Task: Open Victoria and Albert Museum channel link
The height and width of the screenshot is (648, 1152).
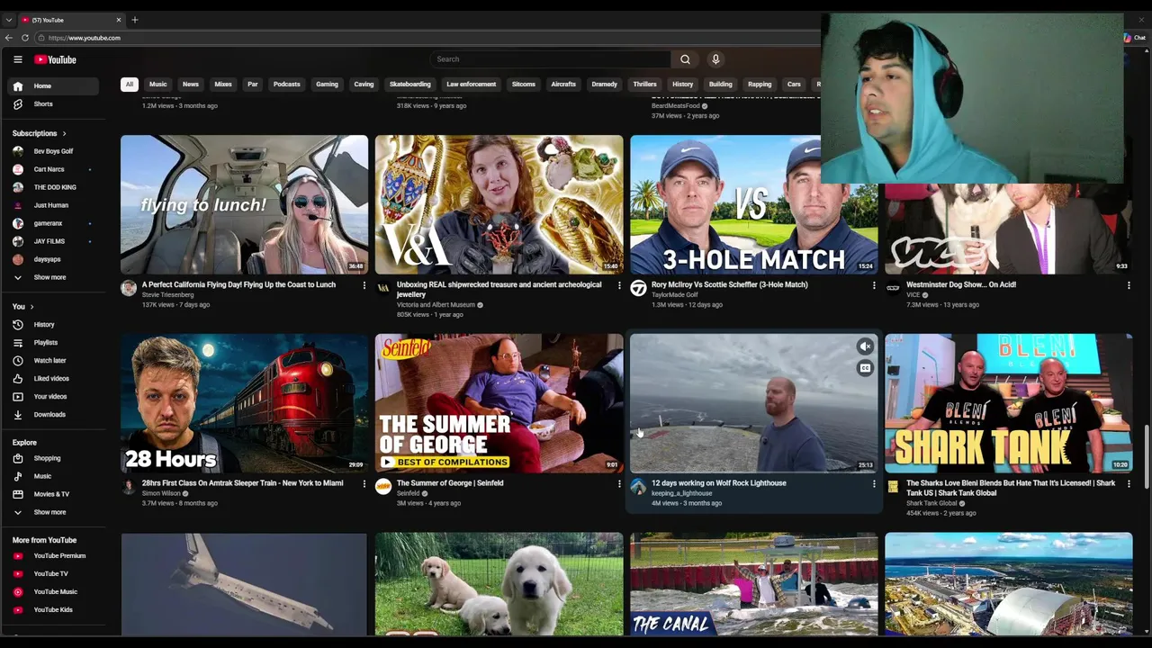Action: [x=436, y=305]
